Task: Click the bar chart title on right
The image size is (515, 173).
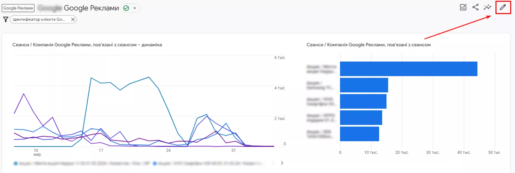Action: click(x=369, y=45)
